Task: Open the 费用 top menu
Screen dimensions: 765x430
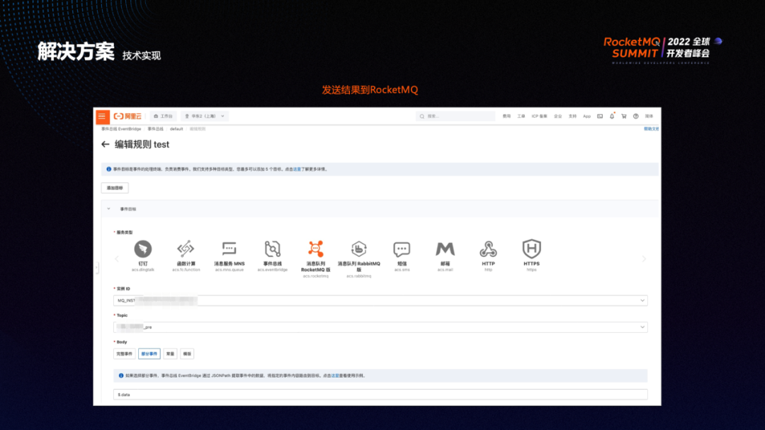Action: pos(506,116)
